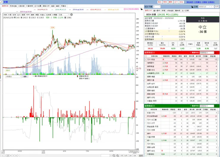Viewport: 220px width, 157px height.
Task: Click help icon next to 區間周轉率
Action: pyautogui.click(x=162, y=40)
